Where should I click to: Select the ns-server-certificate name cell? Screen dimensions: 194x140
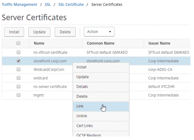pyautogui.click(x=50, y=87)
